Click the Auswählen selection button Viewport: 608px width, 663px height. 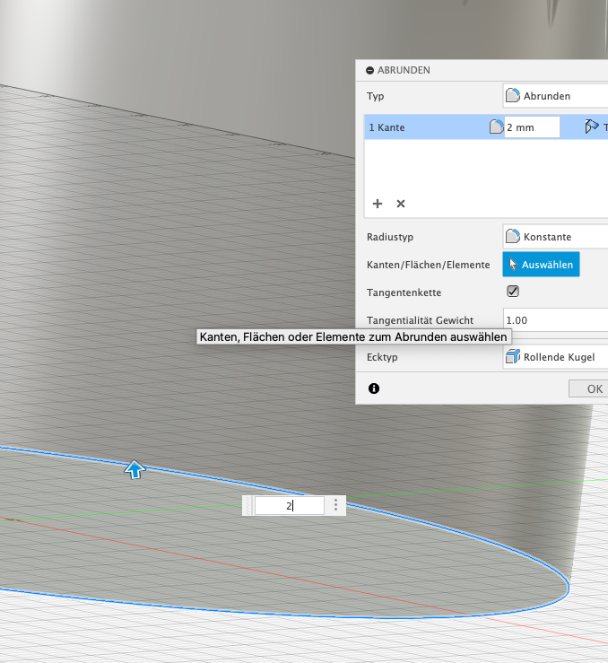pos(541,265)
